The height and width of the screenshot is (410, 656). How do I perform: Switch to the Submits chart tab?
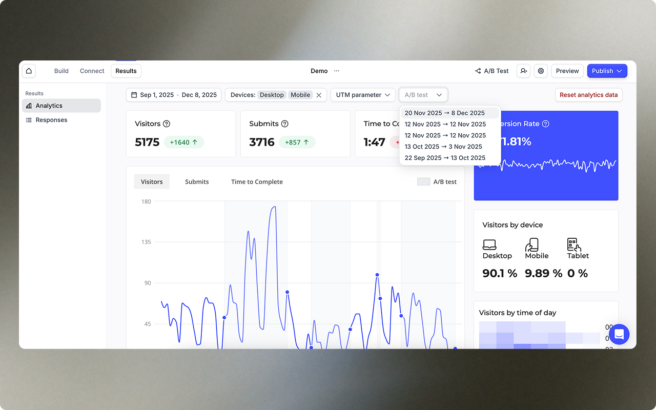[197, 181]
